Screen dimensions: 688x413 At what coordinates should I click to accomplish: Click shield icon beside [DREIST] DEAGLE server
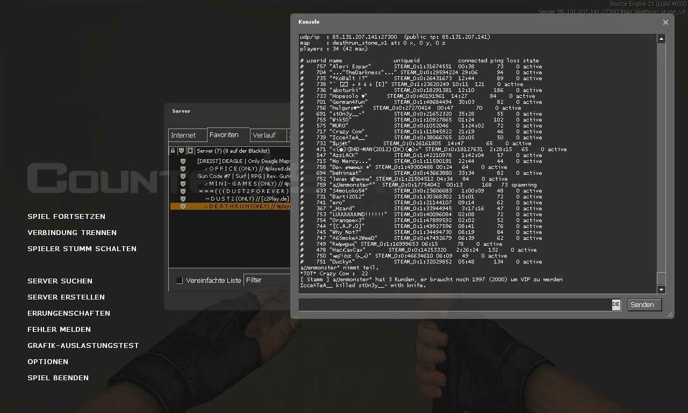click(x=183, y=161)
